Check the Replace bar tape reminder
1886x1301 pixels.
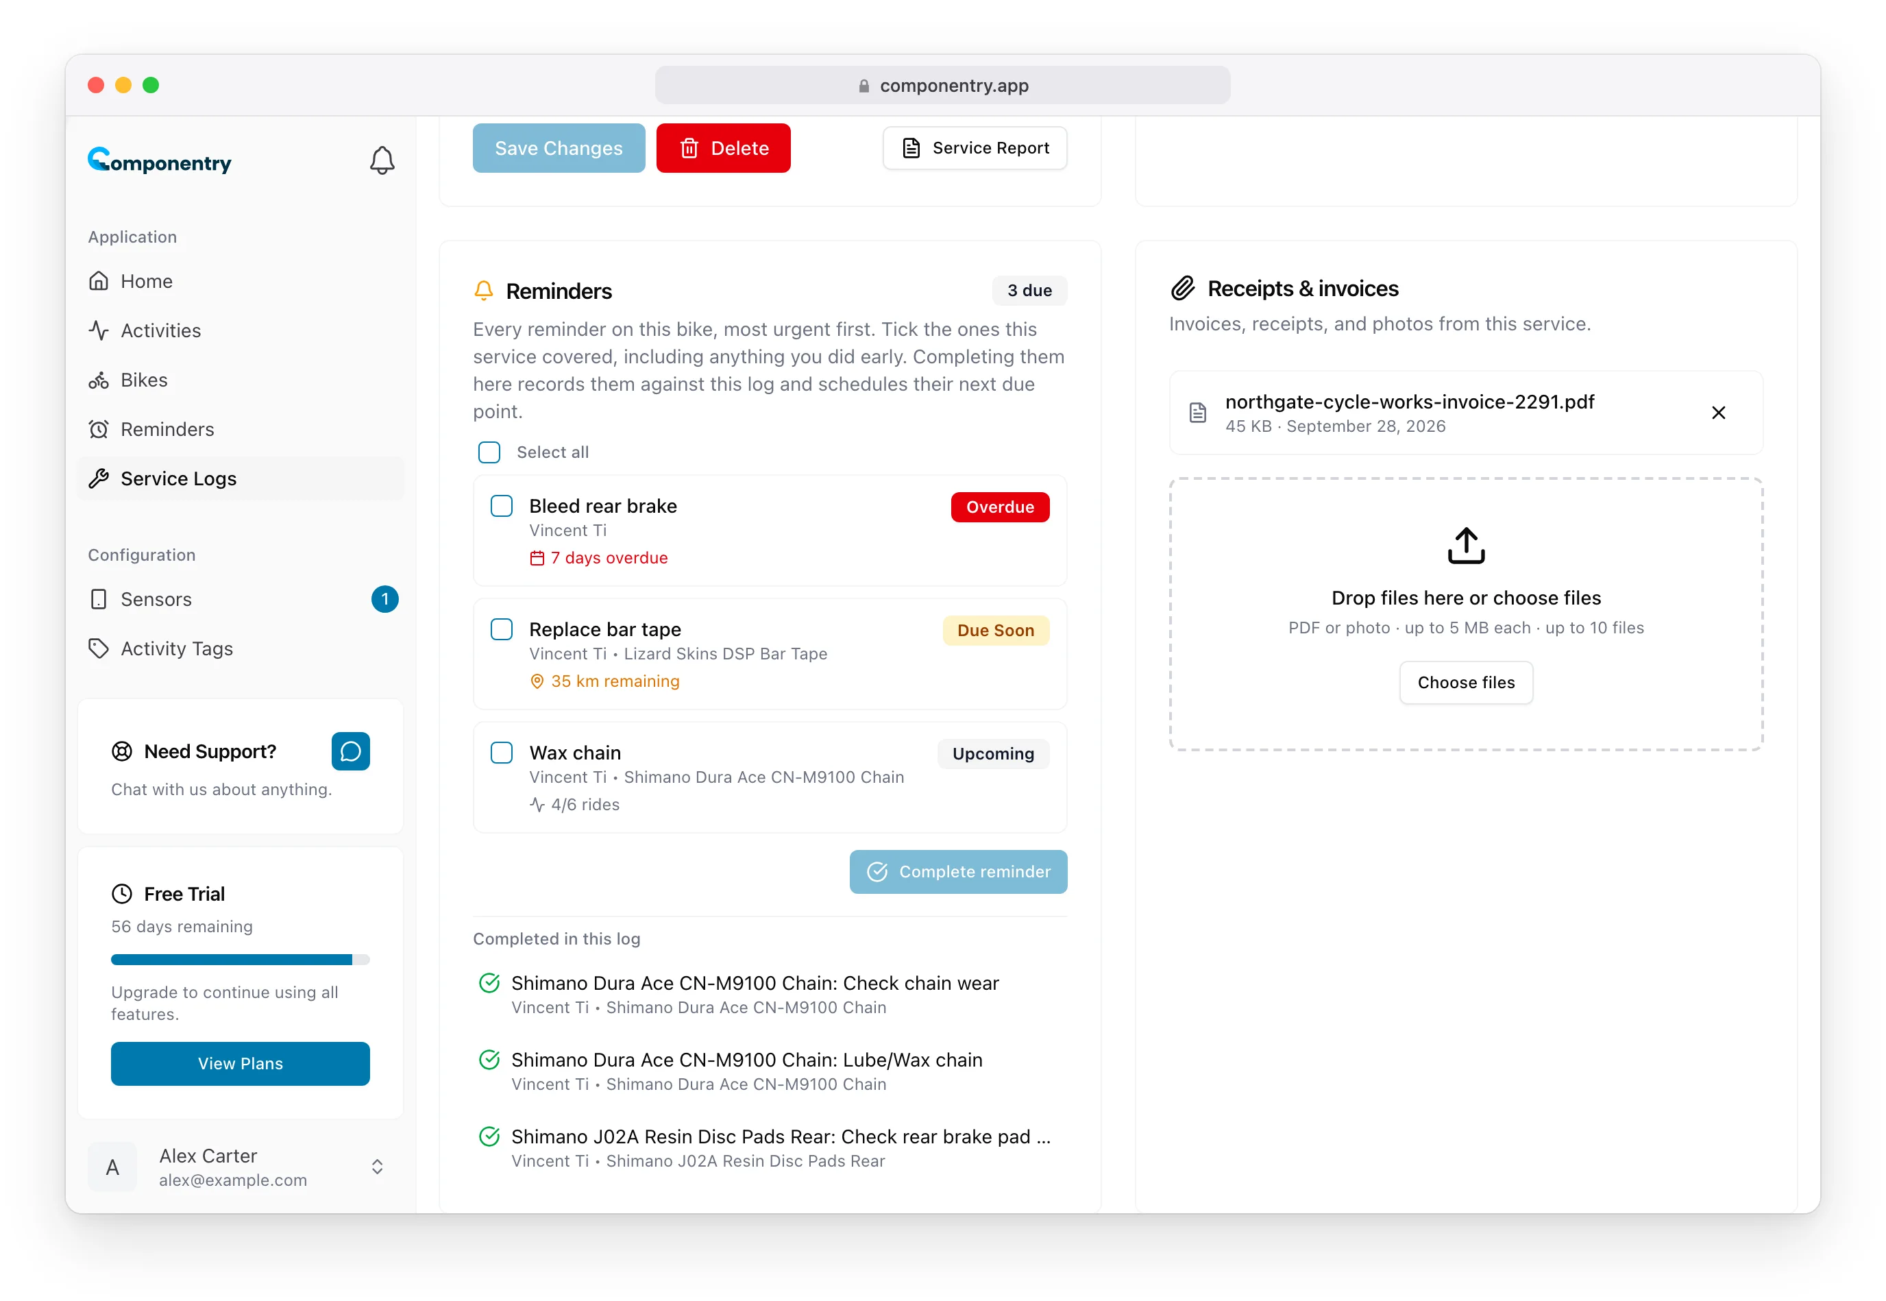click(501, 629)
